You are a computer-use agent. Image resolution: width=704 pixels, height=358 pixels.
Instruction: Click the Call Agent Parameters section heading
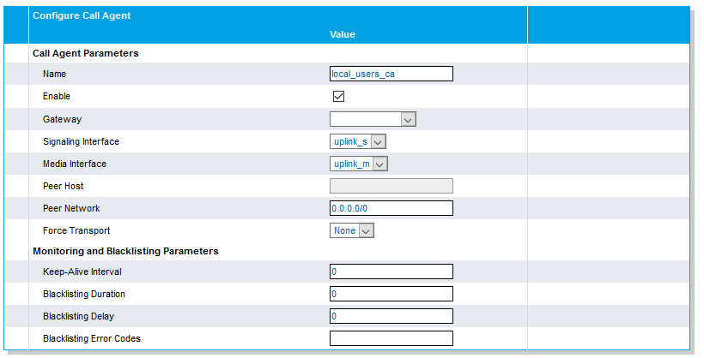[86, 53]
